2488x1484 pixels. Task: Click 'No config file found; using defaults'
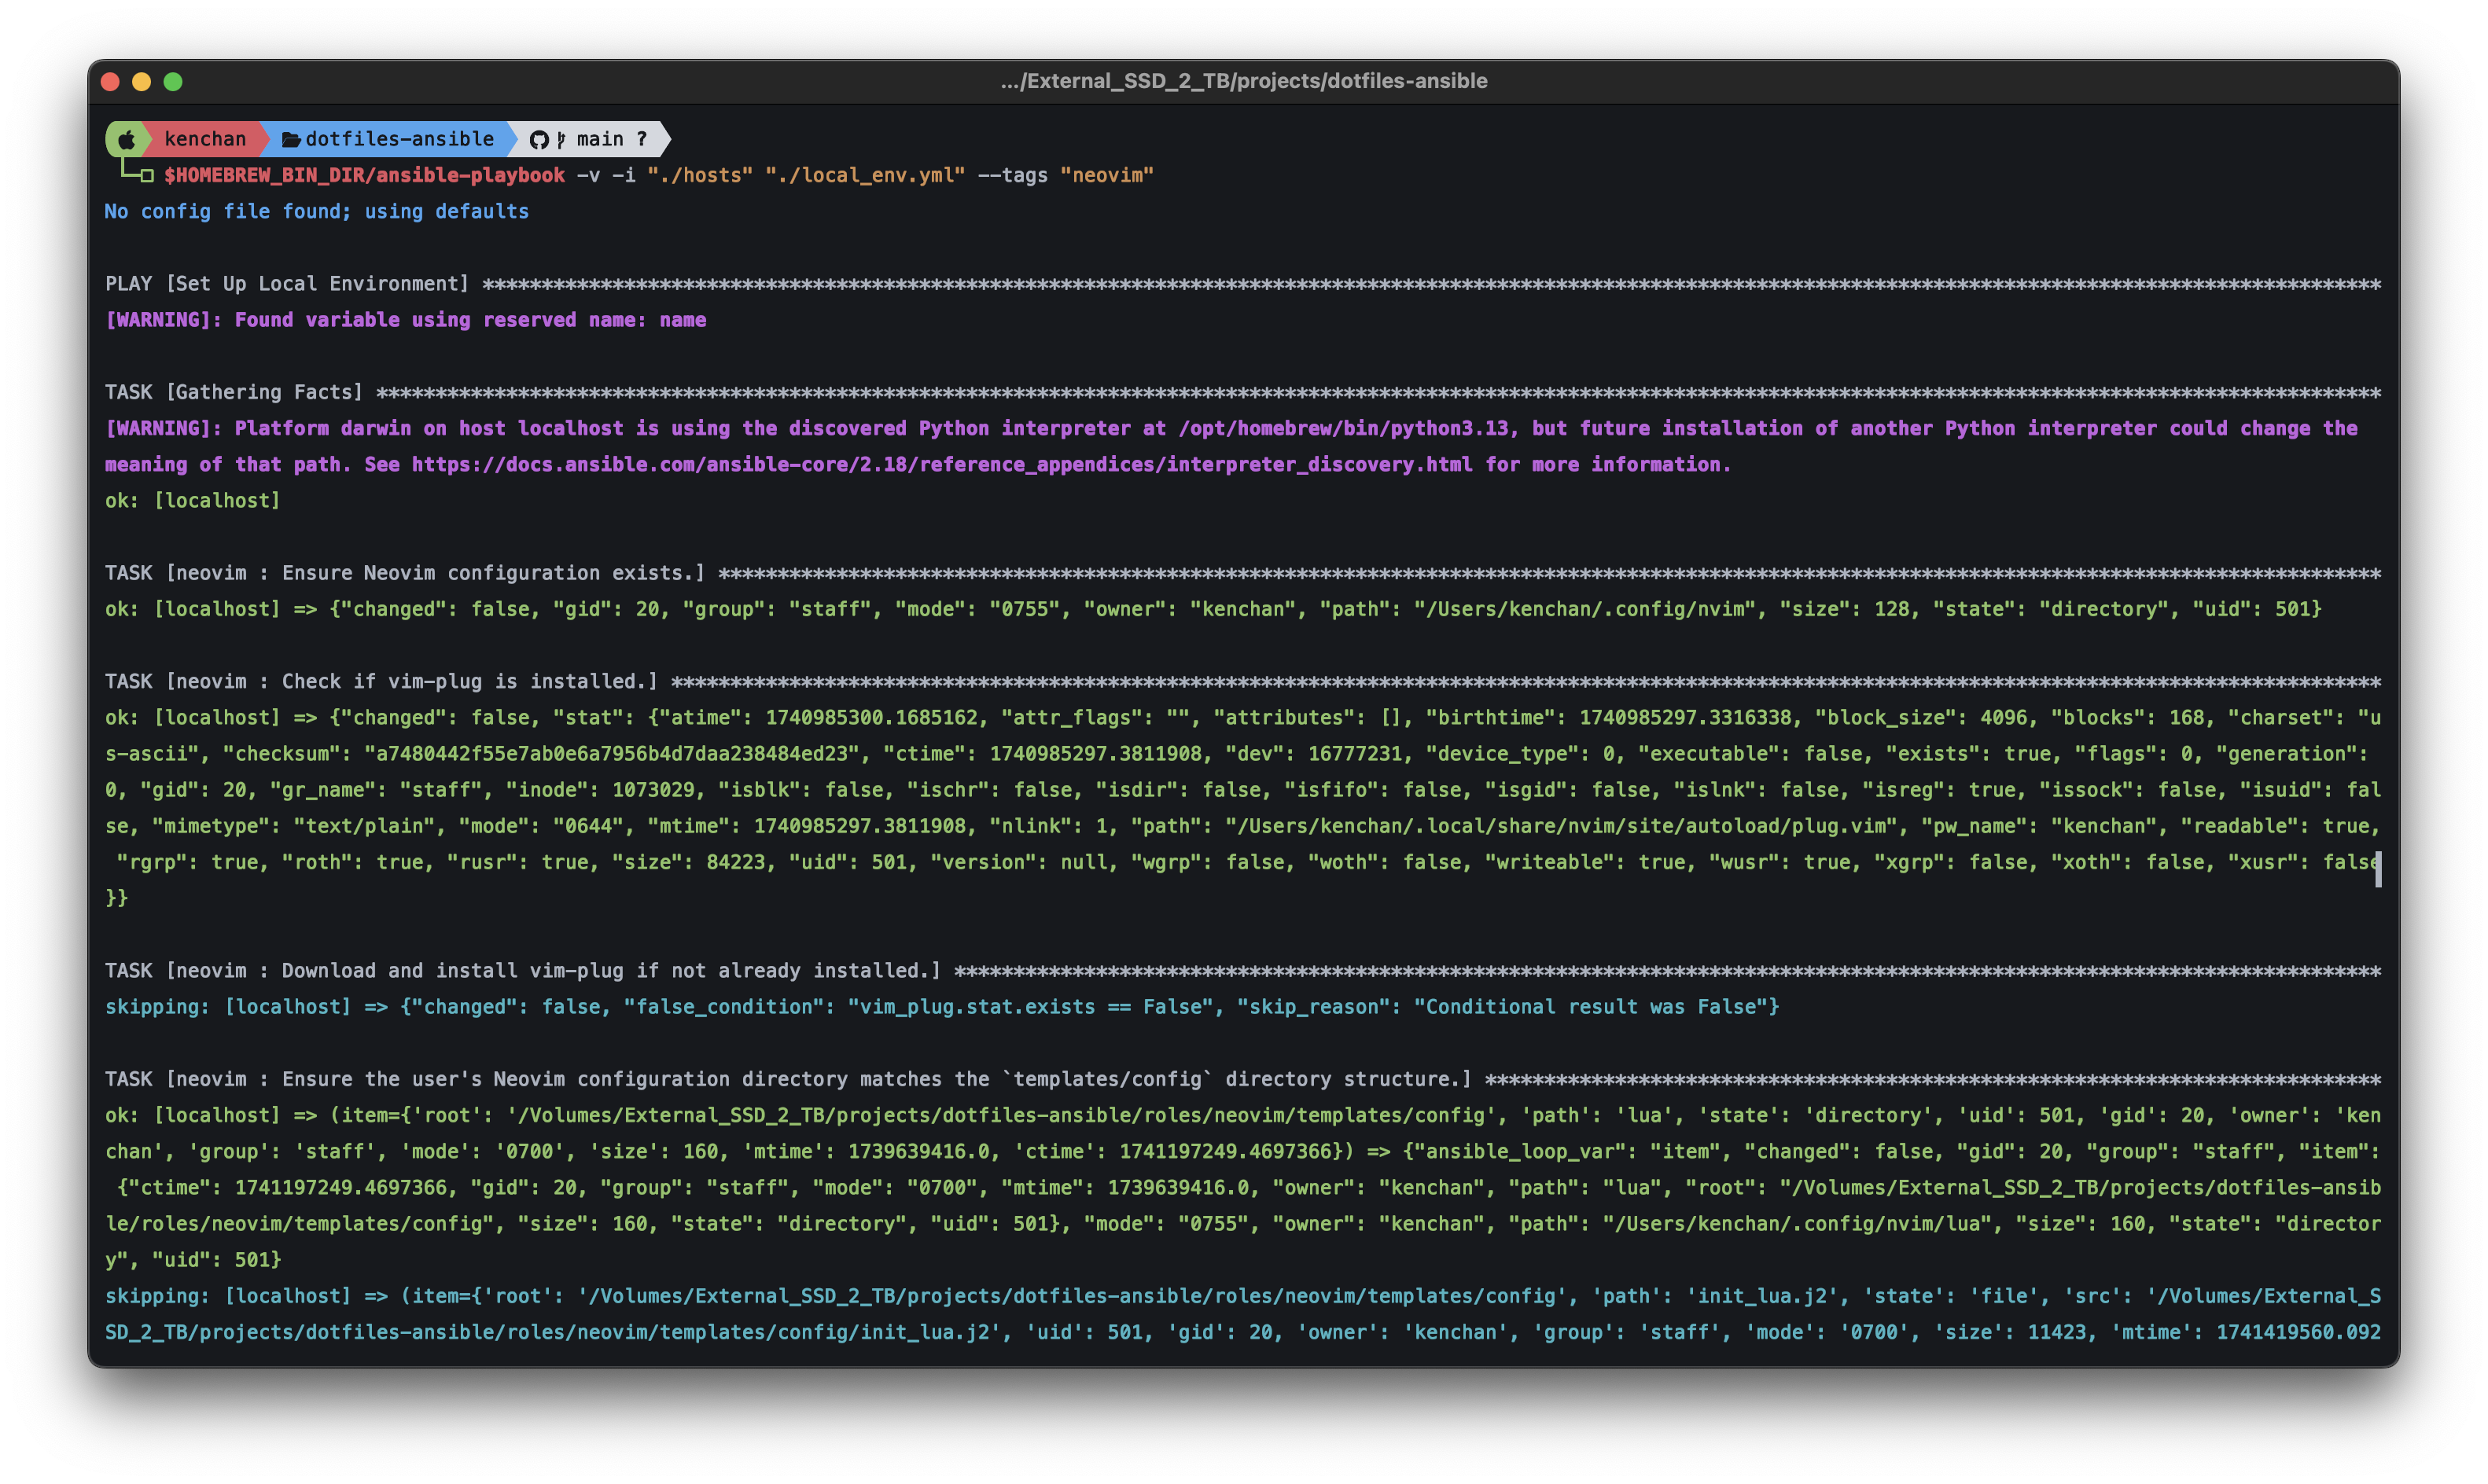coord(316,211)
